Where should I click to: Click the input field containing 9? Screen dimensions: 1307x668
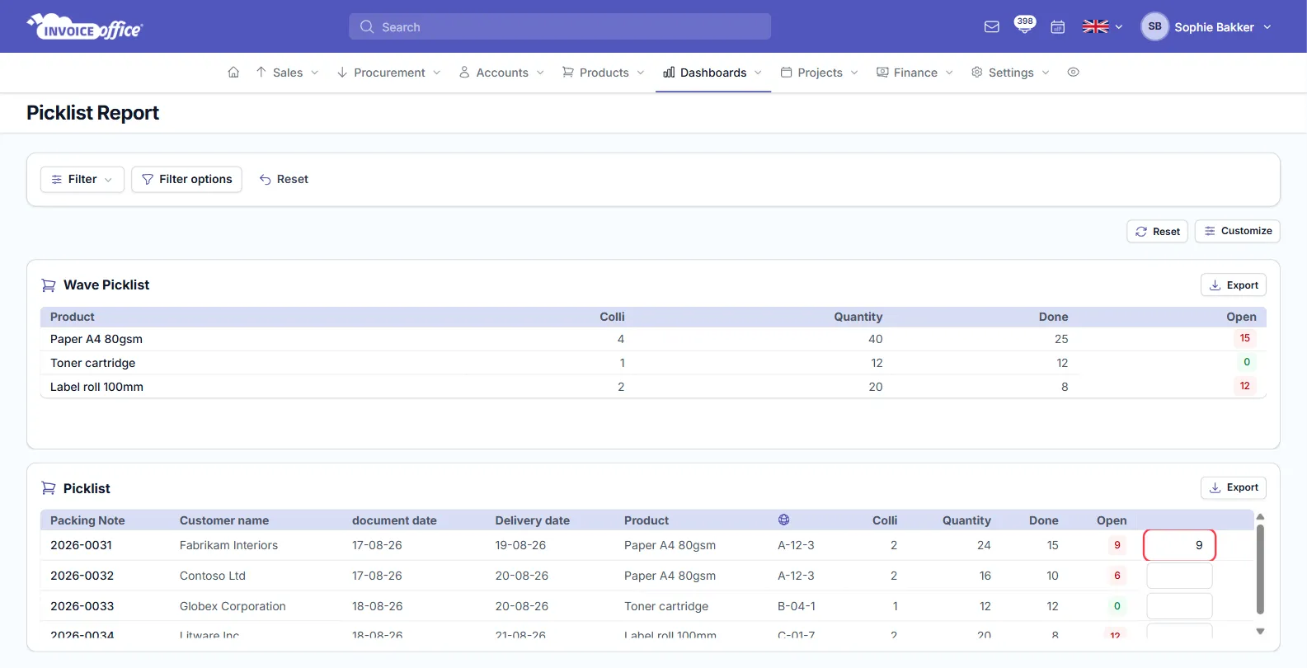pos(1179,545)
